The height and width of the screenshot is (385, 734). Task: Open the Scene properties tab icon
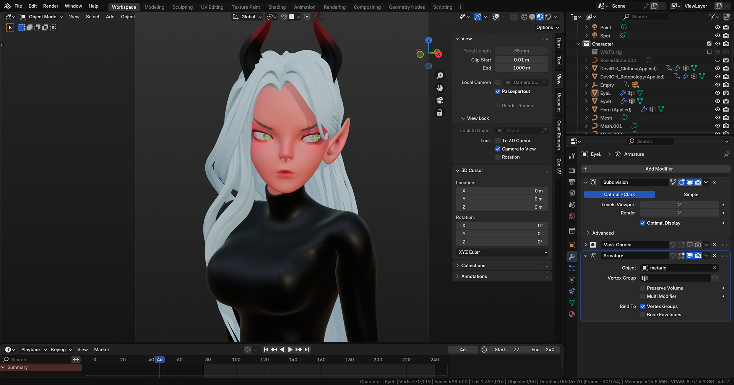(x=572, y=205)
